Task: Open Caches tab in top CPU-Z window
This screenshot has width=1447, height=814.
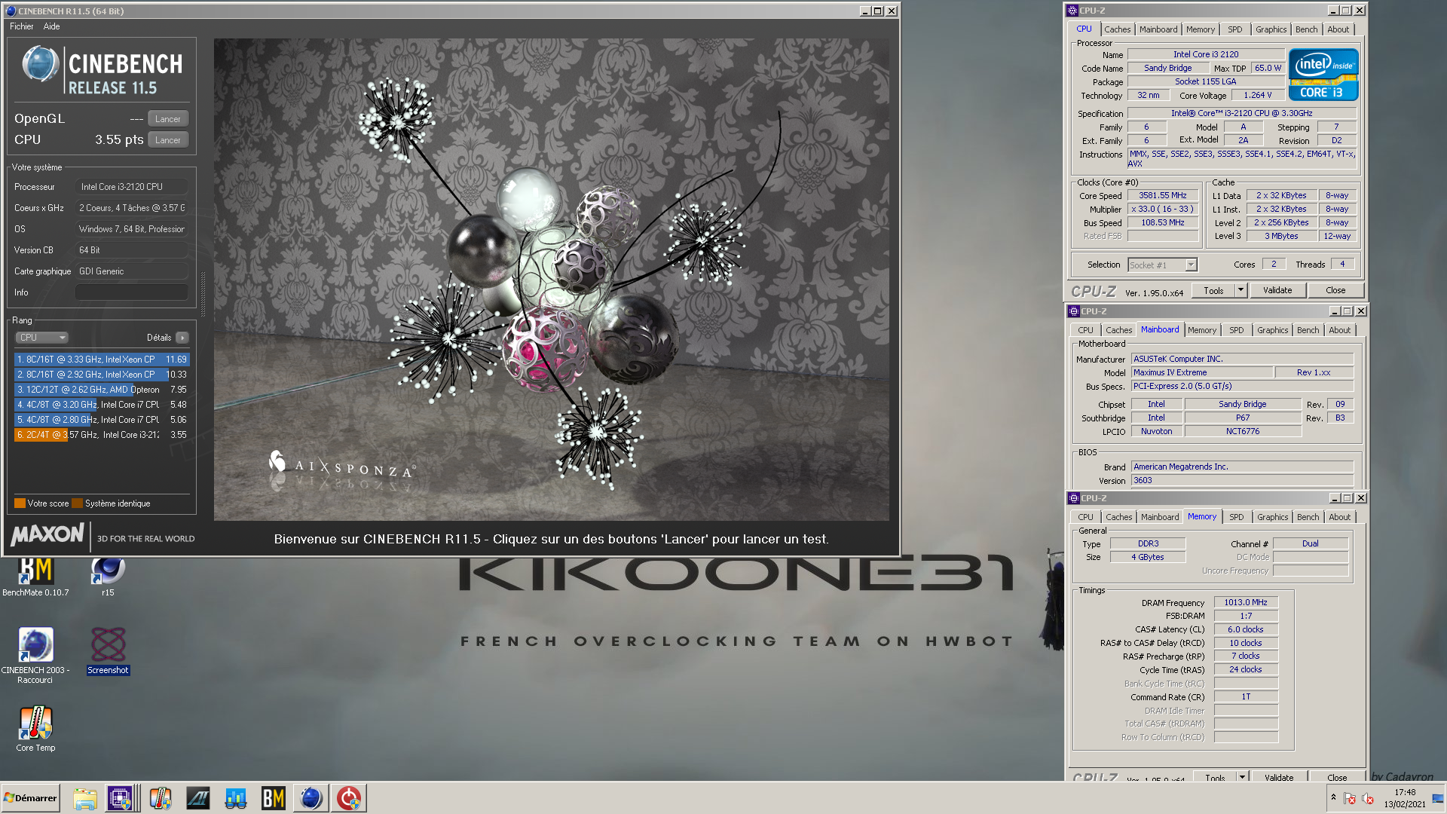Action: tap(1117, 29)
